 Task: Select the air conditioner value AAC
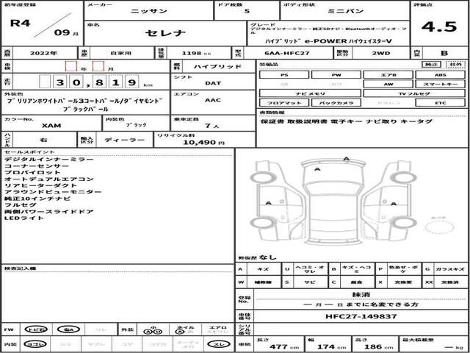(213, 100)
